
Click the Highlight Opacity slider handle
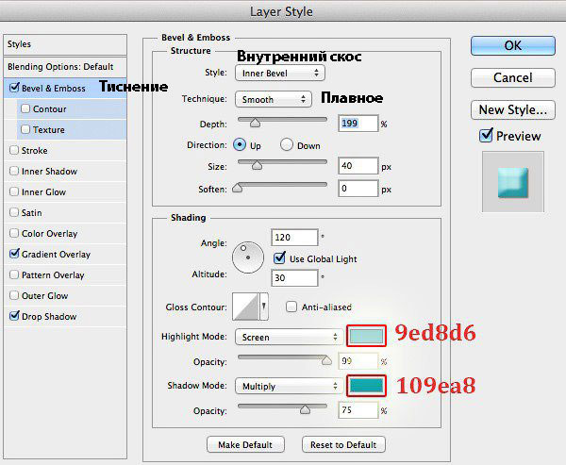(x=326, y=360)
